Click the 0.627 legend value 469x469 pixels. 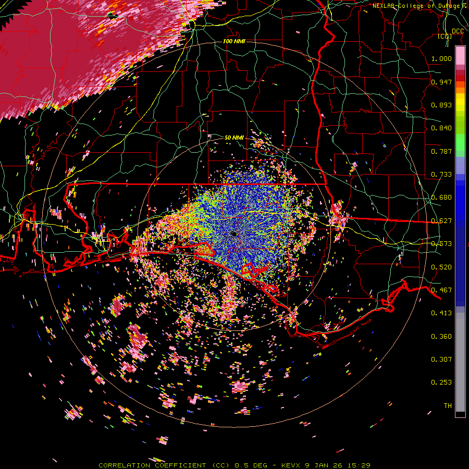coord(441,221)
